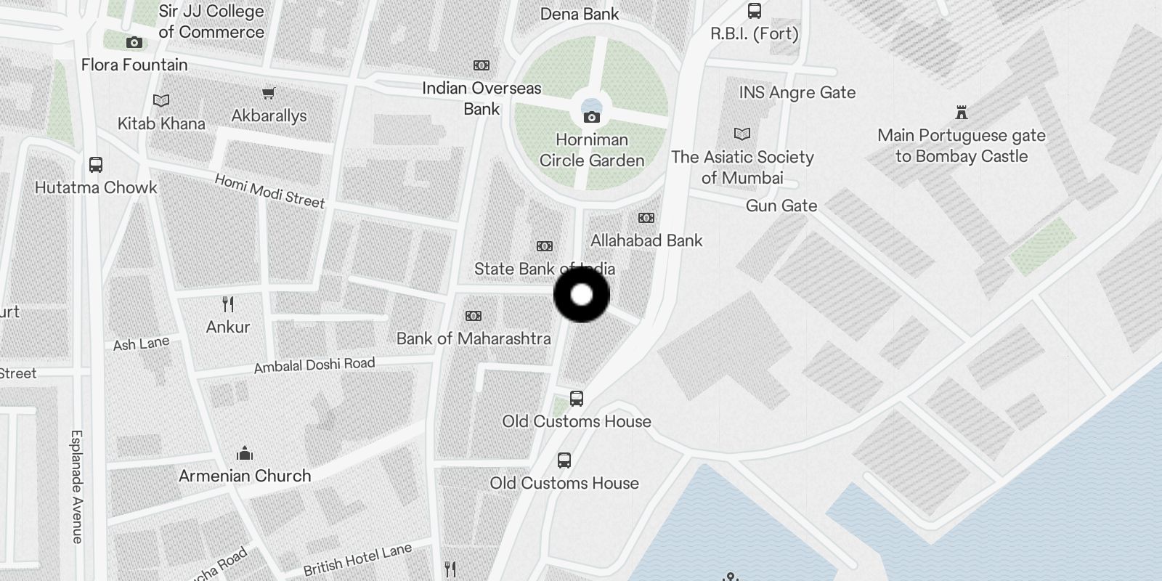Click the black circular location marker
Screen dimensions: 1162x581
click(x=582, y=295)
